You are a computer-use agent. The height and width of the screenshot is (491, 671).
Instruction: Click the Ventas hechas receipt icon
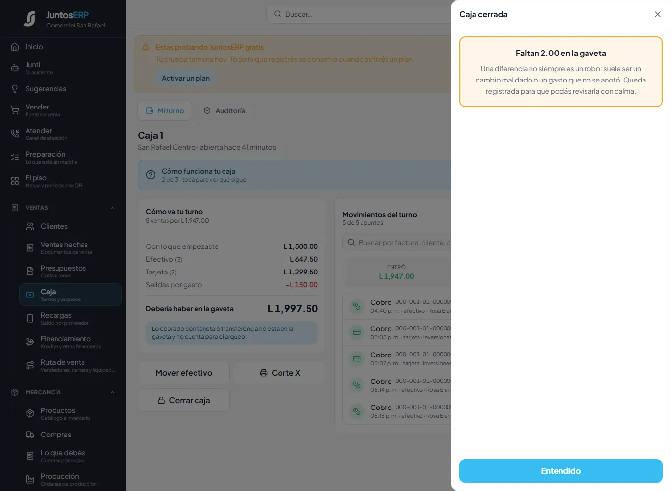coord(30,247)
